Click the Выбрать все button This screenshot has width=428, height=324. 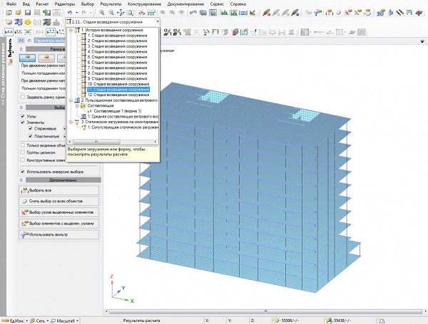(x=58, y=190)
